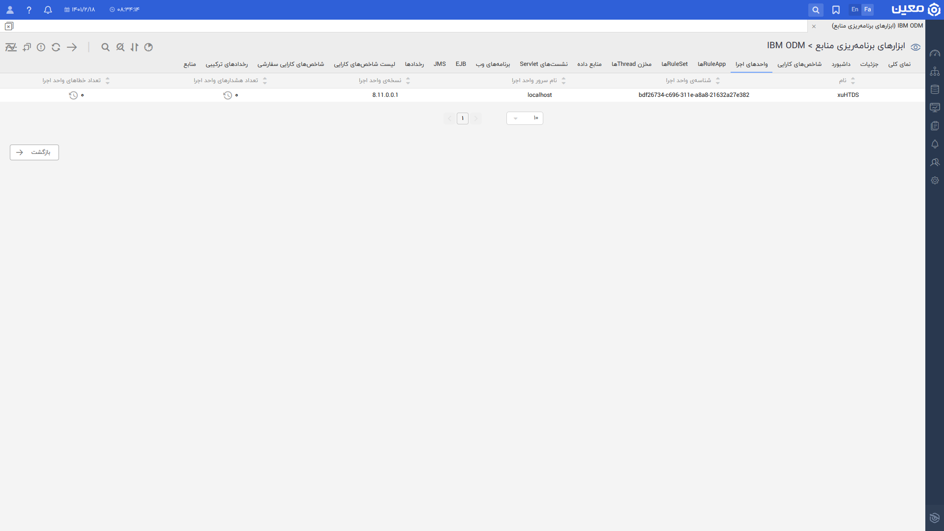View warning count history clock icon

(228, 95)
